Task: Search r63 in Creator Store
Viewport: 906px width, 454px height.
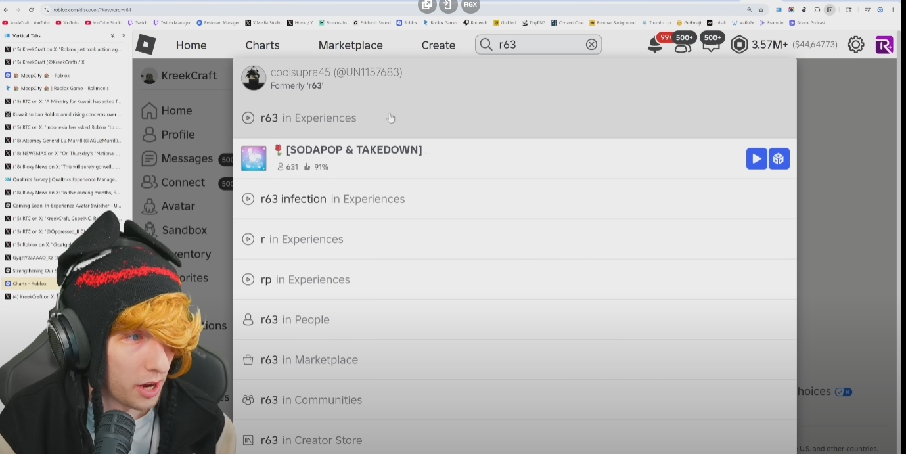Action: pyautogui.click(x=514, y=440)
